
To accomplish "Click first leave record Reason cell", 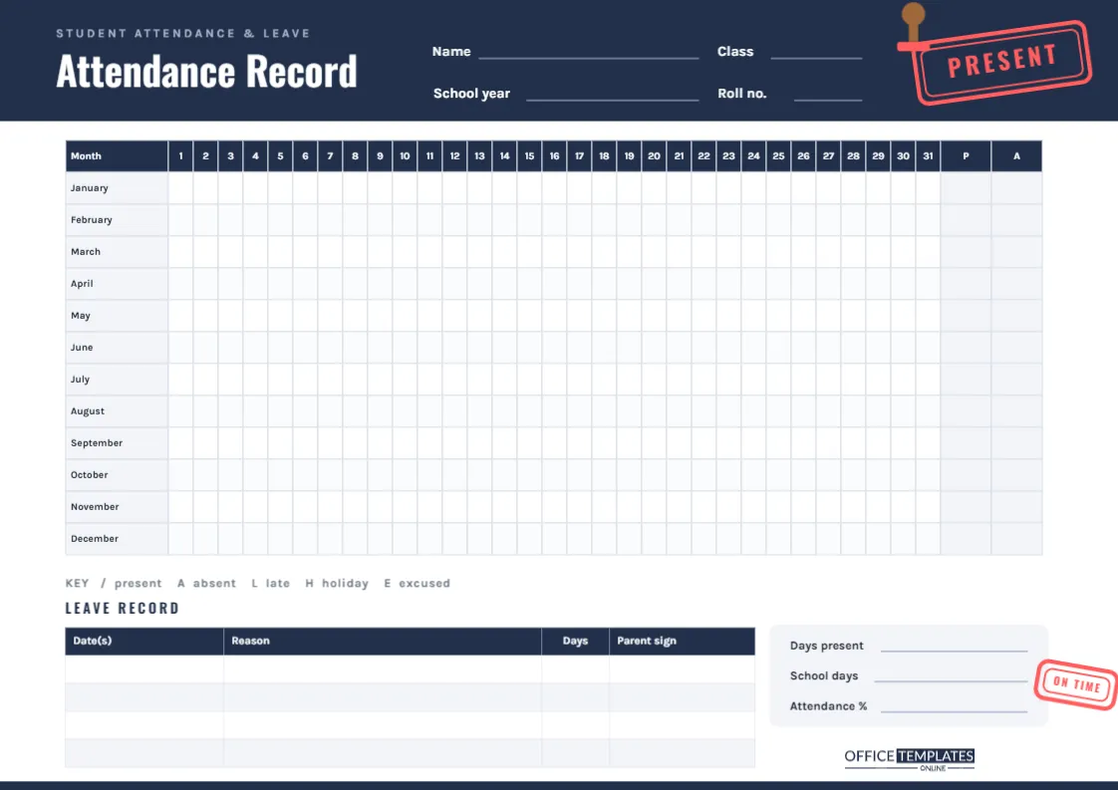I will pos(383,669).
